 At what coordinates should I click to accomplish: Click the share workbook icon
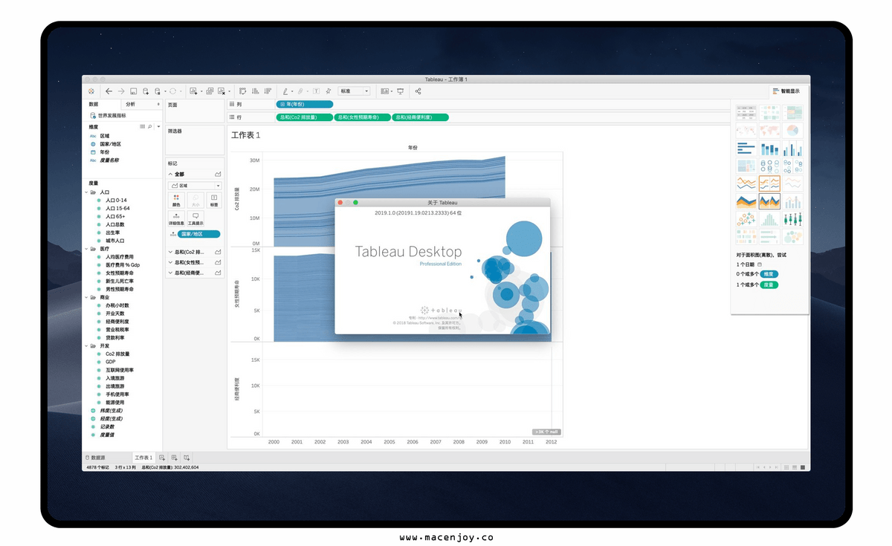(x=418, y=91)
